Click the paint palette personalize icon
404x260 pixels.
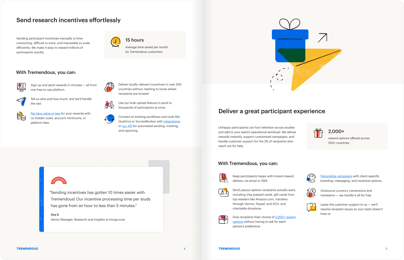coord(311,178)
